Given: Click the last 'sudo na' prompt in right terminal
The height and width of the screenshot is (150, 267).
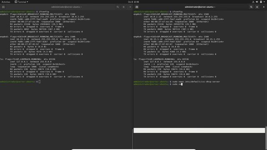Looking at the screenshot, I should click(158, 84).
